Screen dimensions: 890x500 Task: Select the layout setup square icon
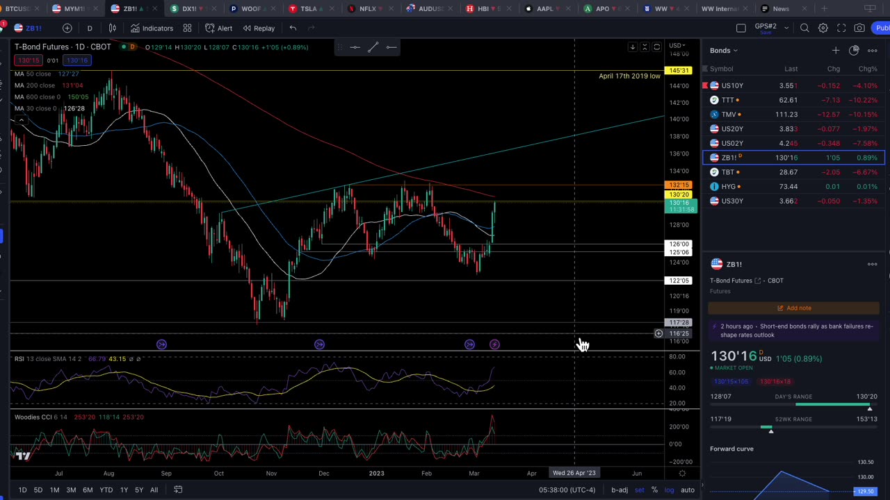pyautogui.click(x=741, y=28)
